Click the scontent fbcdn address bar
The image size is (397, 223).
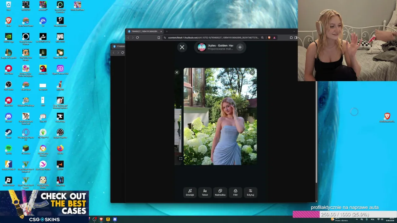213,37
